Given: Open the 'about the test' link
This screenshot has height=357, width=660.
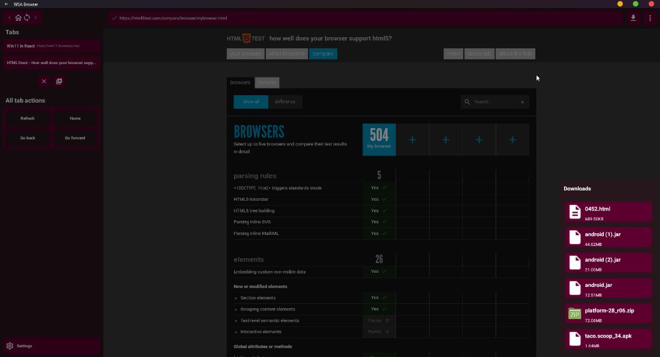Looking at the screenshot, I should [x=515, y=54].
